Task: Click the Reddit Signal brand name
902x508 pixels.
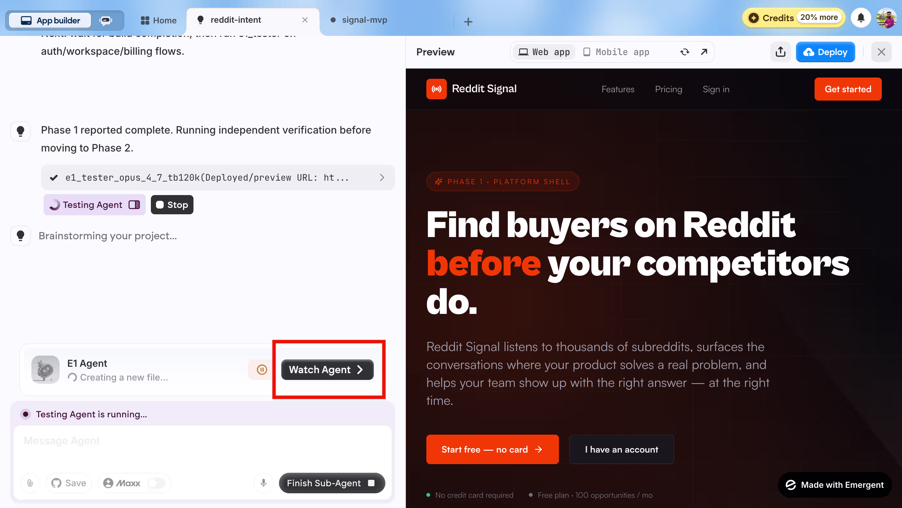Action: 484,89
